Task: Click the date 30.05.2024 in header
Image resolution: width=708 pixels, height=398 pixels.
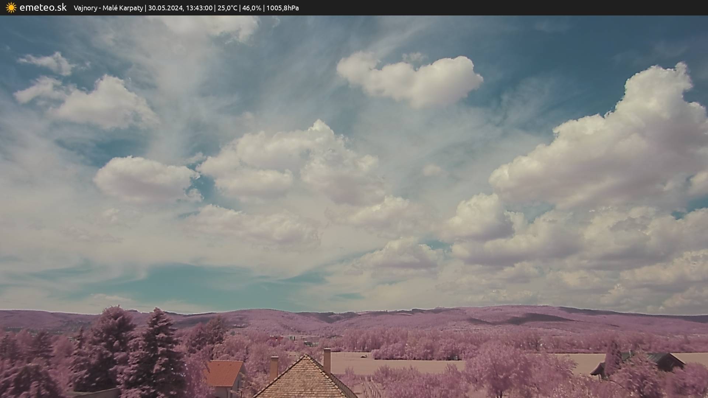Action: point(165,8)
